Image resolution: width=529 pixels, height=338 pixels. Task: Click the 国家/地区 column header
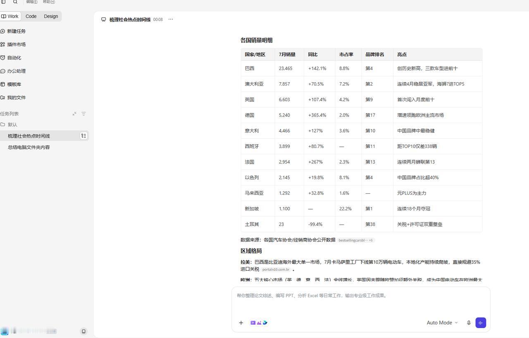coord(255,55)
